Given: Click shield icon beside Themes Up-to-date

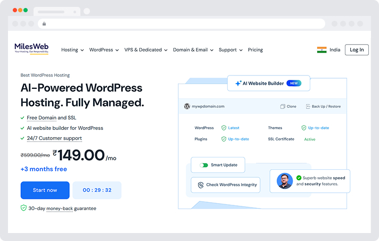Looking at the screenshot, I should pos(304,128).
